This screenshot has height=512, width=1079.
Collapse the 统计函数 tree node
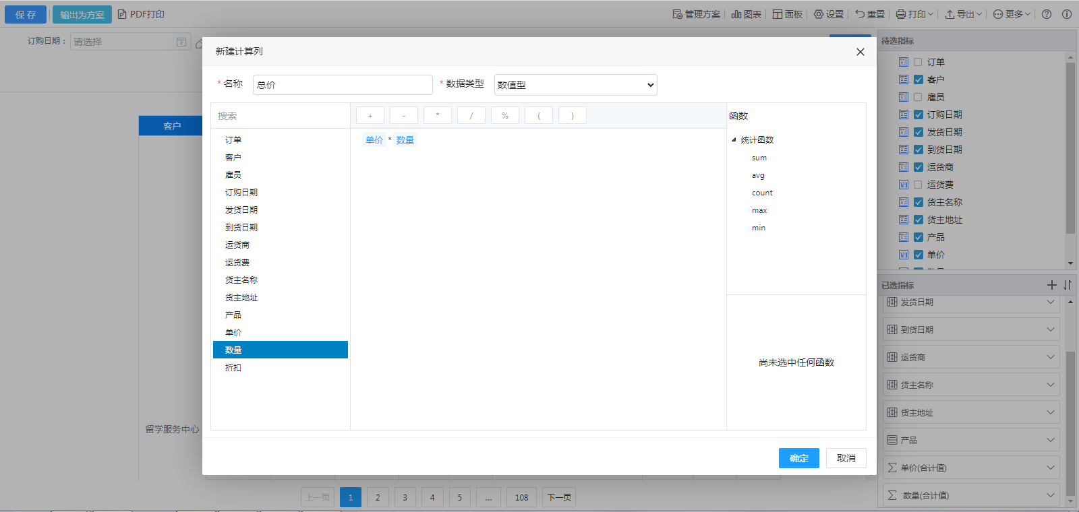coord(734,140)
